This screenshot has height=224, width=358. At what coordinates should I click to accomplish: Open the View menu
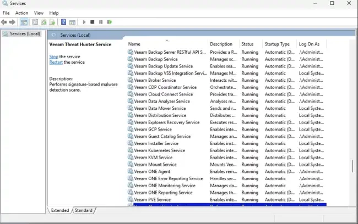click(39, 13)
